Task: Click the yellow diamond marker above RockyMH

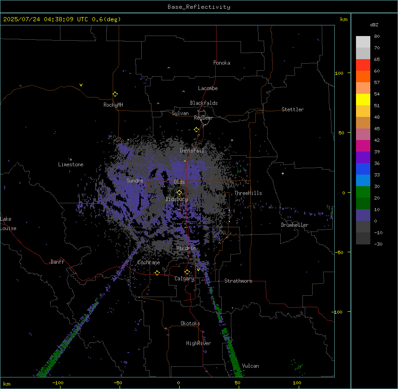Action: click(x=115, y=94)
